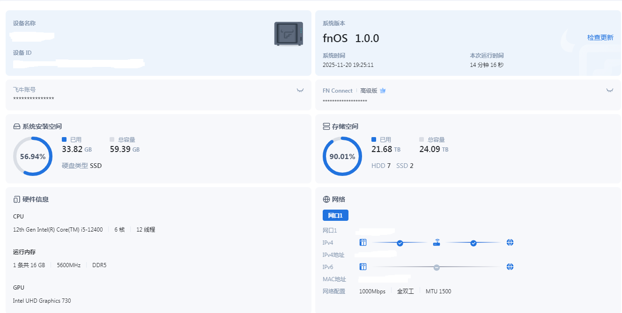Image resolution: width=622 pixels, height=313 pixels.
Task: Click the 检查更新 link
Action: point(600,37)
